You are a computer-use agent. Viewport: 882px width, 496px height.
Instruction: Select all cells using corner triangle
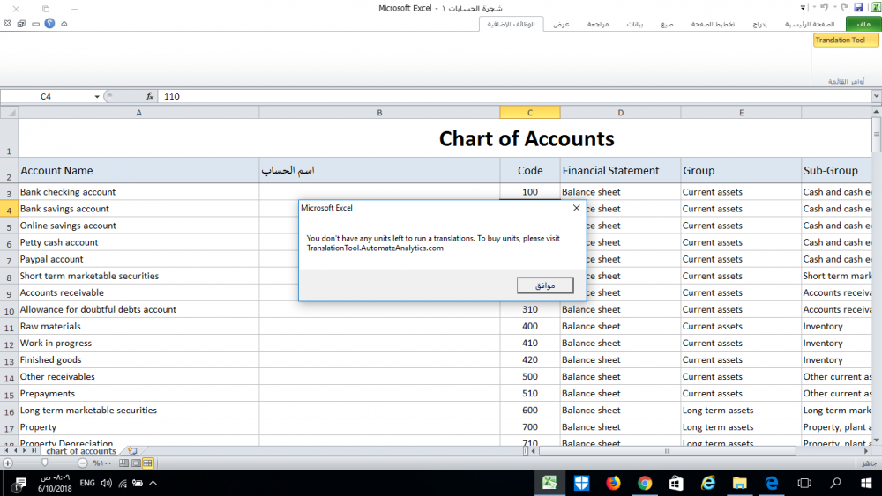point(10,113)
